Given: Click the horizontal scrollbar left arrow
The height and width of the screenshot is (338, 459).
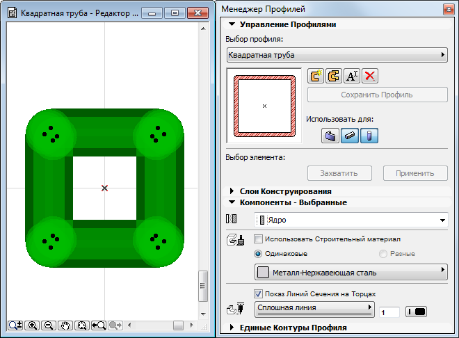Looking at the screenshot, I should tap(129, 325).
